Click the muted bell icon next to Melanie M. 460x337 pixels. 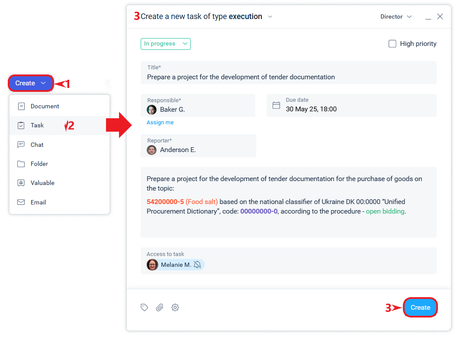pos(197,265)
